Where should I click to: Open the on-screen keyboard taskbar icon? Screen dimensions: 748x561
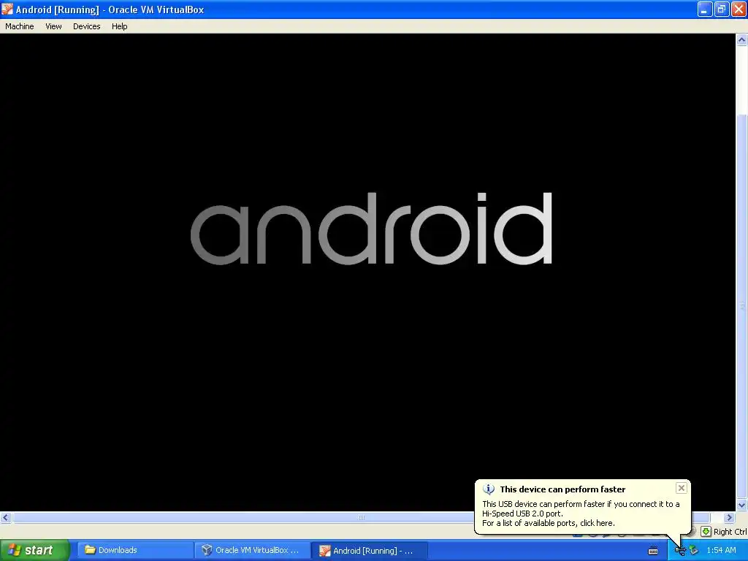click(653, 551)
